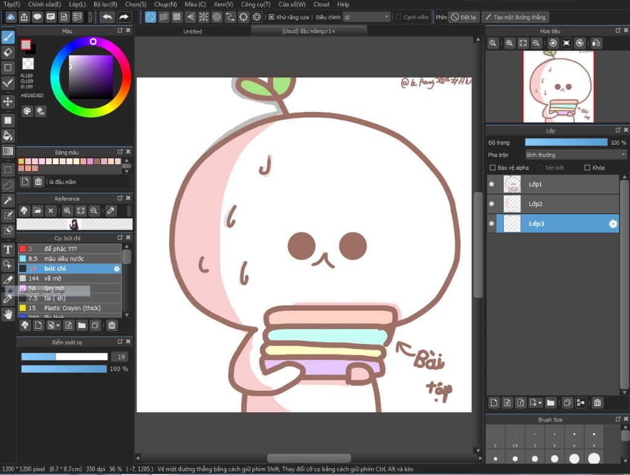Open snap settings gear icon
Viewport: 630px width, 475px height.
(257, 17)
